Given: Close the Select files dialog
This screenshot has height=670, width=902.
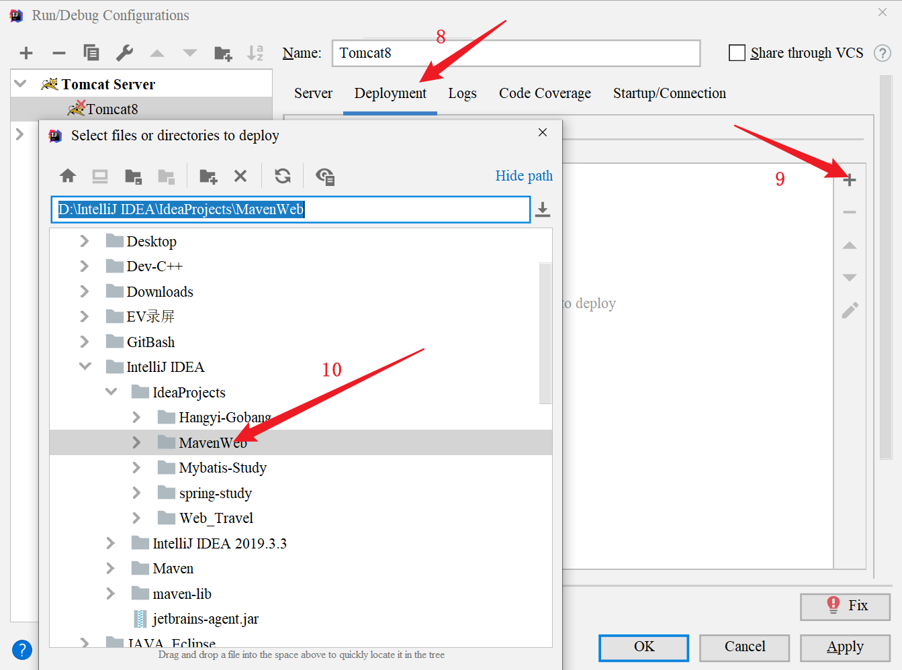Looking at the screenshot, I should click(x=543, y=132).
